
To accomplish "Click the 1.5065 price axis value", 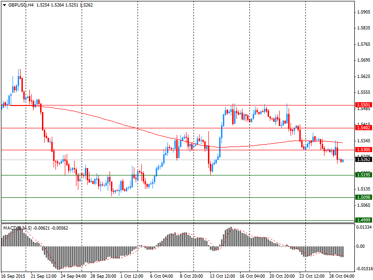I will coord(364,205).
